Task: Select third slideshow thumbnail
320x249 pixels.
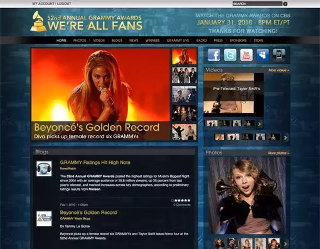Action: click(x=184, y=94)
